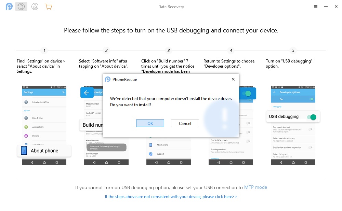Screen dimensions: 342x211
Task: Click the 'Do you want to install?' text
Action: pyautogui.click(x=131, y=105)
